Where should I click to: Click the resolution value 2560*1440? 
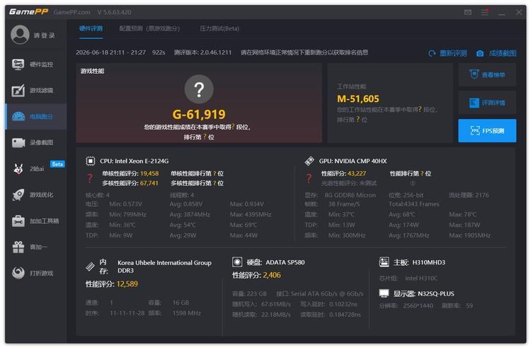coord(418,305)
